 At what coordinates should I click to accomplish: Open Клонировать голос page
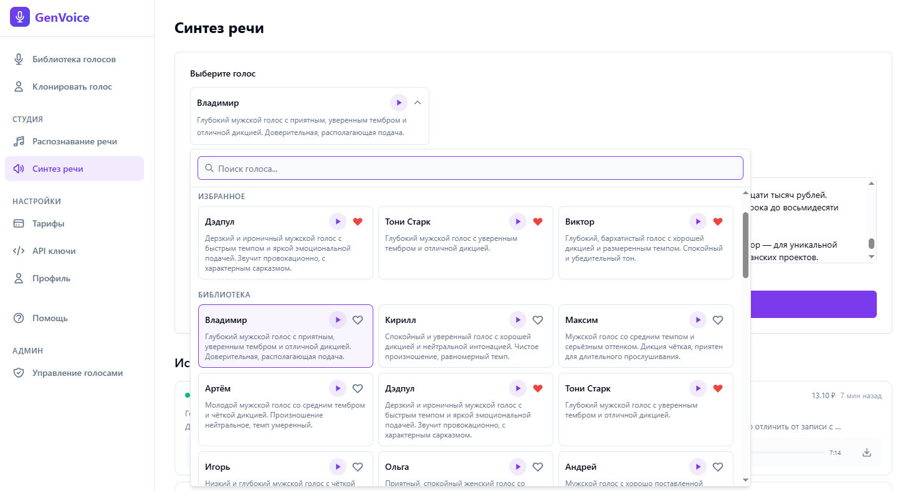(72, 87)
